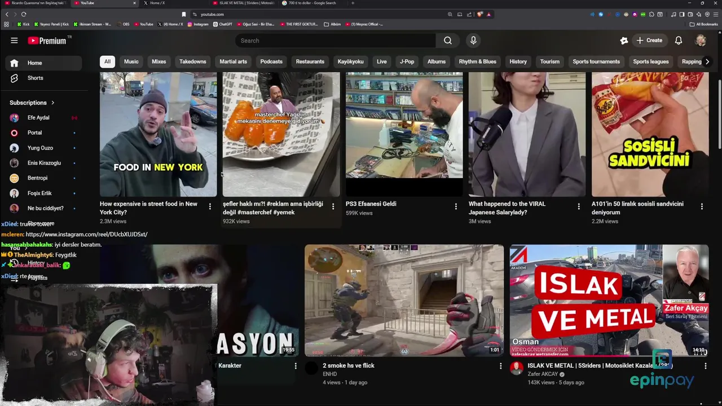Select the Takedowns filter chip

click(193, 61)
